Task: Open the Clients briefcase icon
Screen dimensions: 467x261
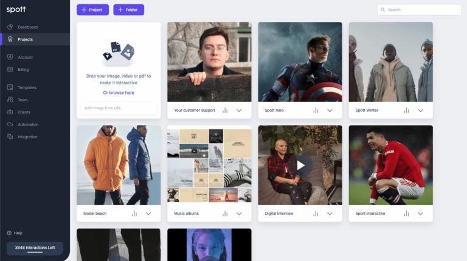Action: coord(10,112)
